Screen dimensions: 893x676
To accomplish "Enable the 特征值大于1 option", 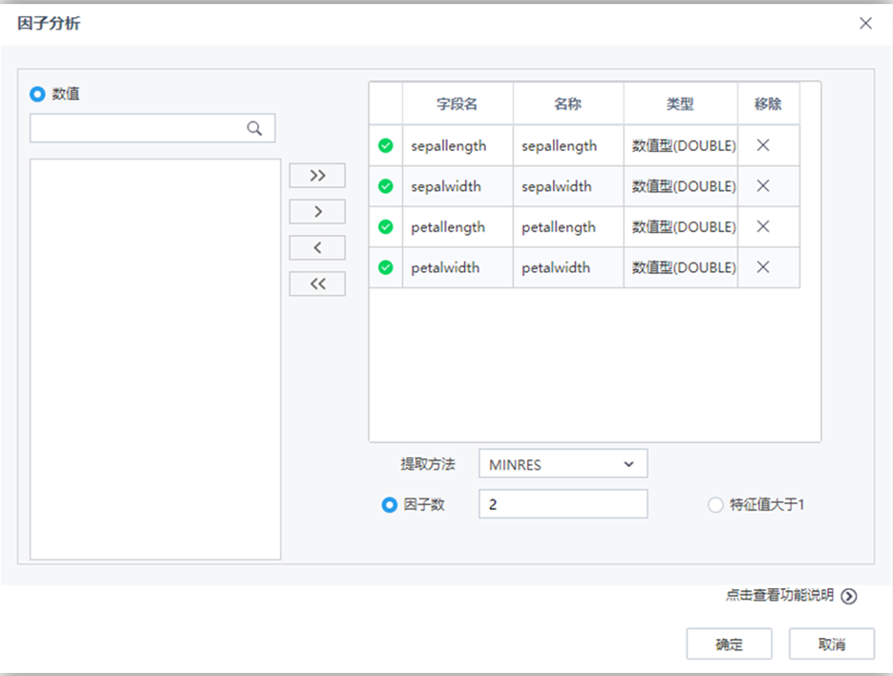I will point(715,504).
